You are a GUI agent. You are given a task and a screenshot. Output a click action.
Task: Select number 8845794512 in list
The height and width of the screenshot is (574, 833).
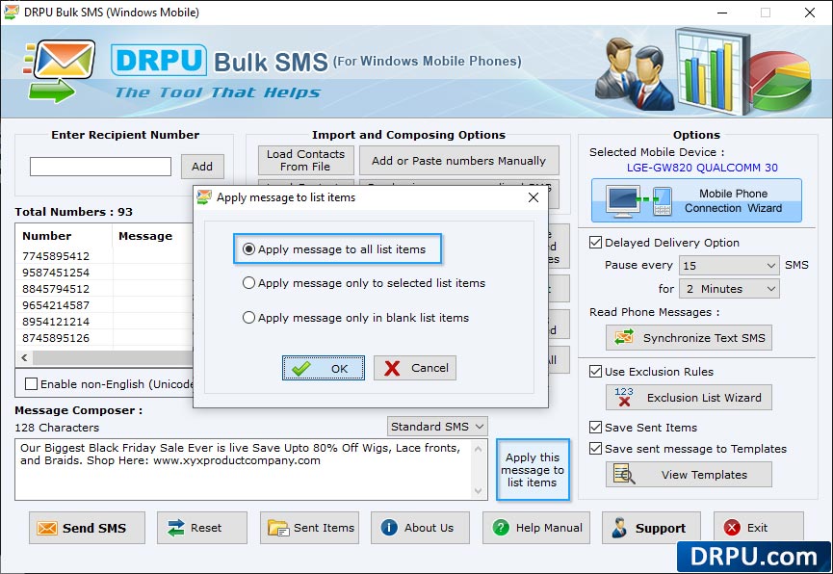56,289
